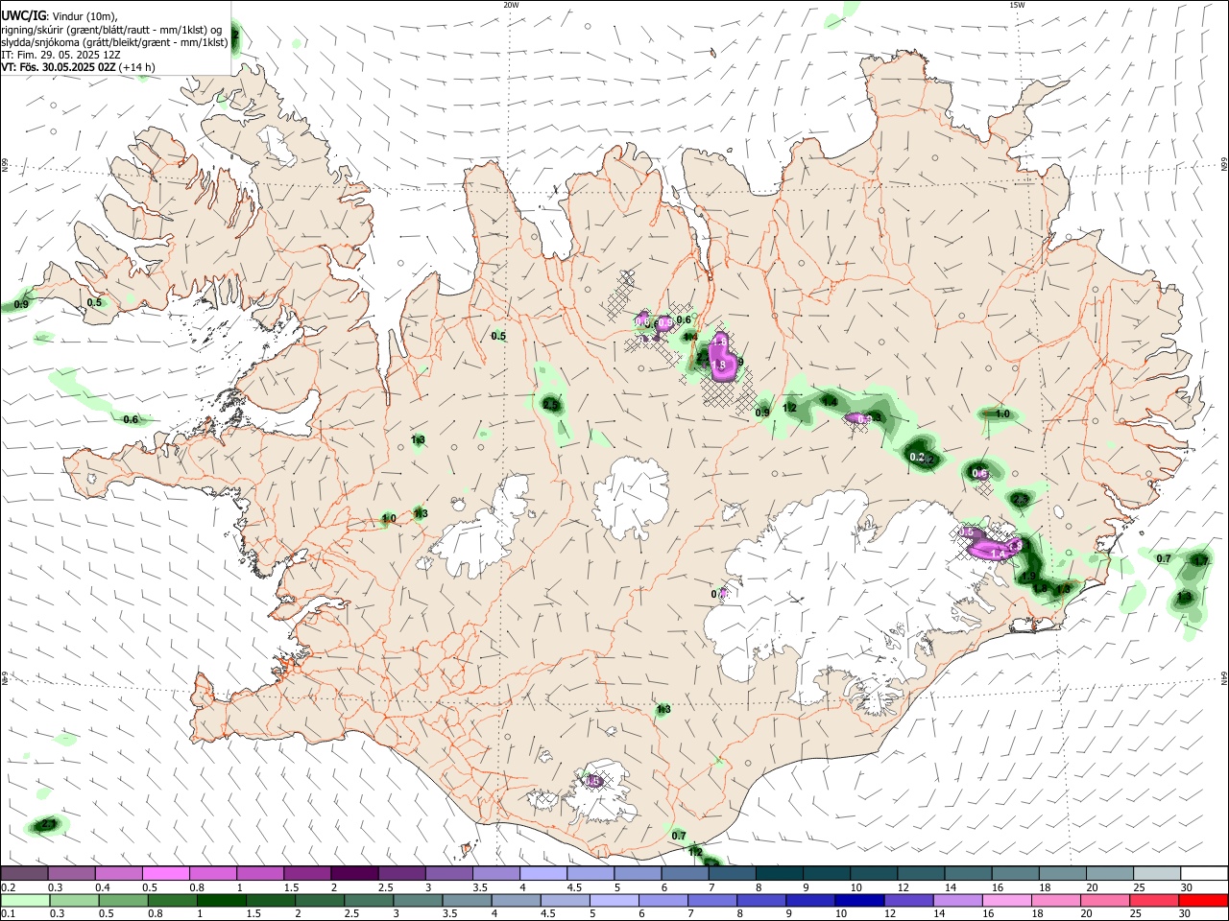Click the '(+14 h)' forecast offset

[137, 67]
